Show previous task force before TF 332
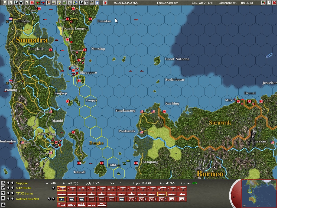The width and height of the screenshot is (312, 208). click(9, 193)
